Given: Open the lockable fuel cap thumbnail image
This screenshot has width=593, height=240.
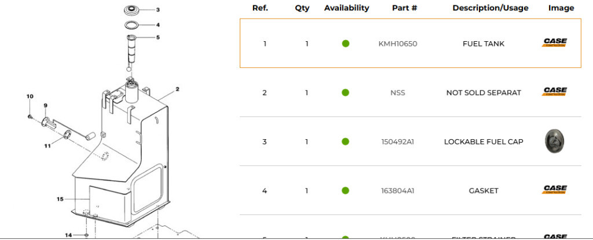Looking at the screenshot, I should tap(554, 141).
